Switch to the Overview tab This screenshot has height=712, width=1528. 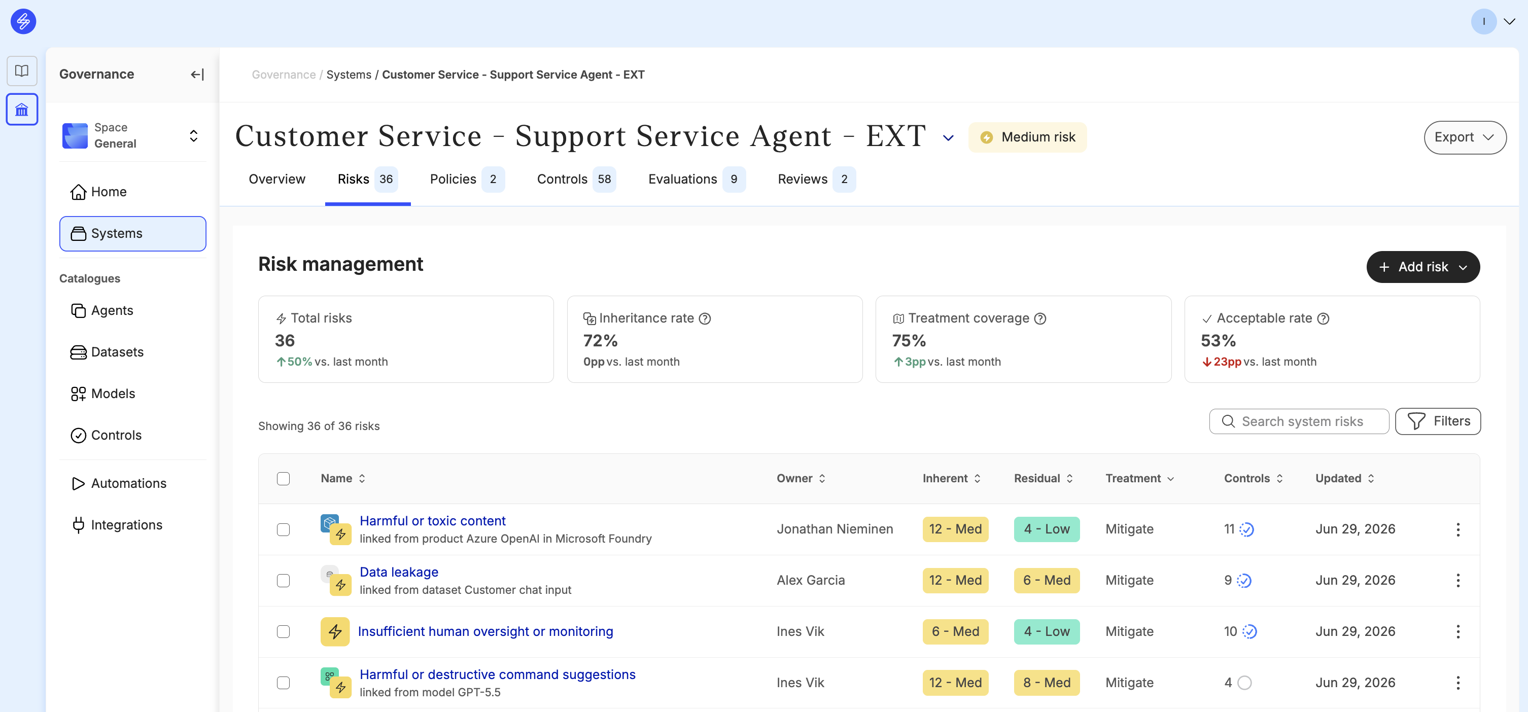pyautogui.click(x=276, y=179)
